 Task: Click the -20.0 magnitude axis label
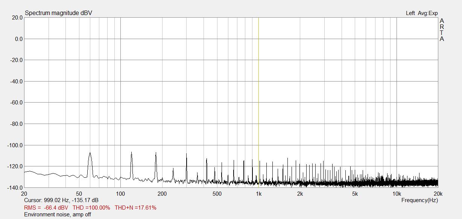16,60
